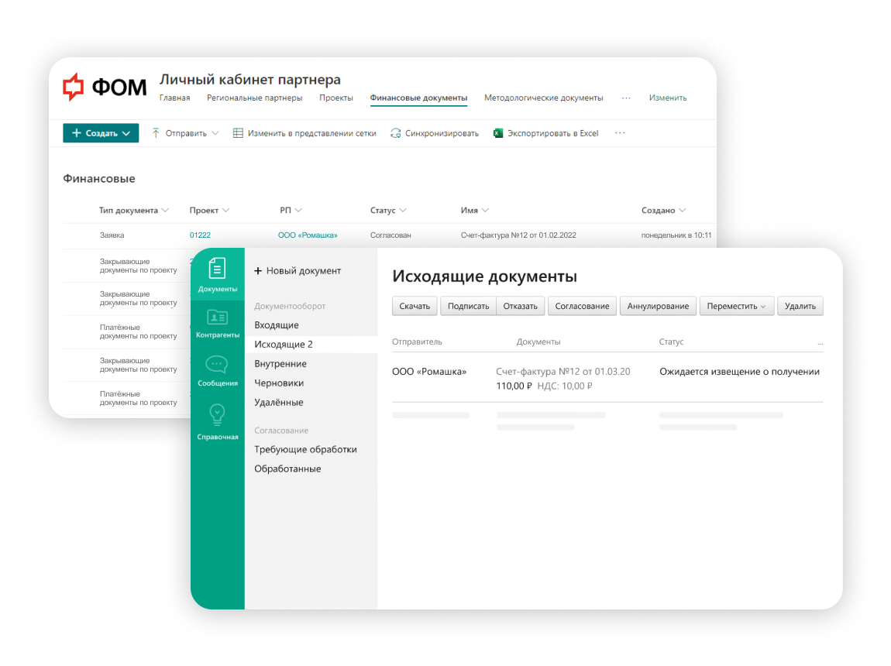Click the Синхронизировать sync icon
Screen dimensions: 891x666
pyautogui.click(x=395, y=132)
